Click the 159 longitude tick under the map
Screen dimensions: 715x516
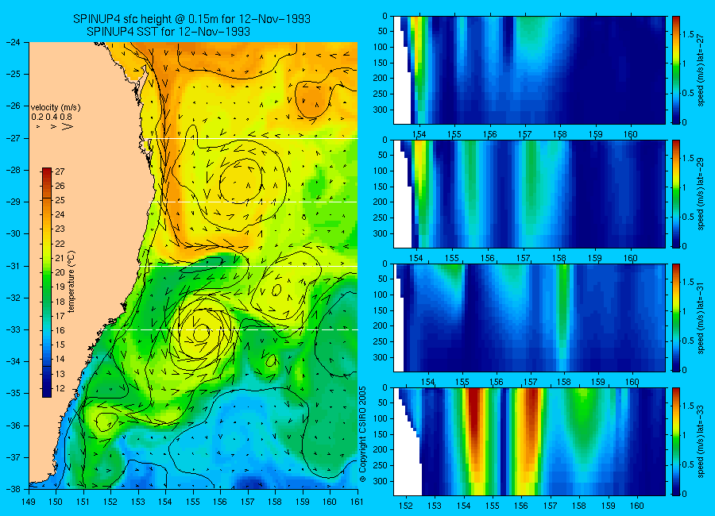tap(303, 502)
